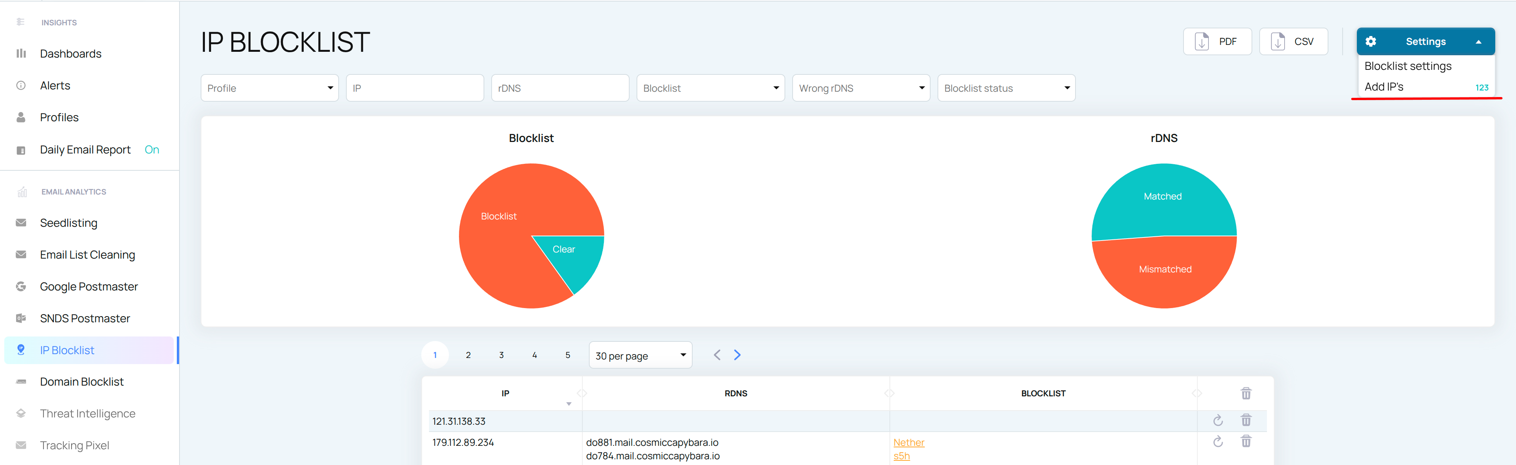Click the Daily Email Report icon
The height and width of the screenshot is (465, 1516).
coord(21,150)
